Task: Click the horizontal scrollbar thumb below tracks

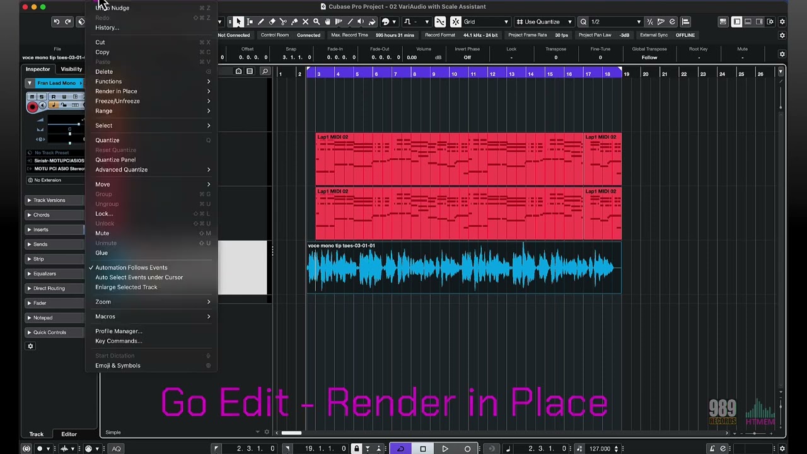Action: [291, 433]
